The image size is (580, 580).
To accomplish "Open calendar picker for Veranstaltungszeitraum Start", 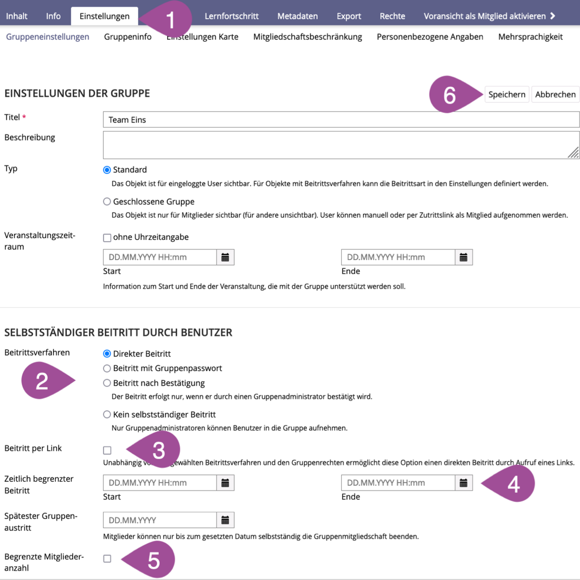I will coord(225,257).
